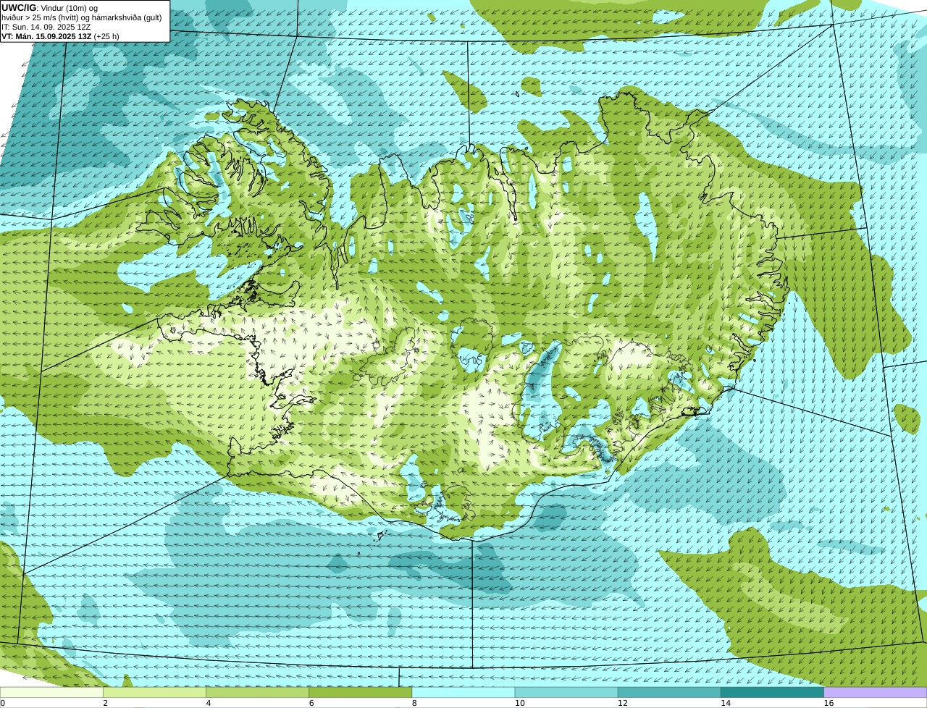Image resolution: width=927 pixels, height=708 pixels.
Task: Click the "hviður > 25 m/s (hvítt)" legend line
Action: (82, 17)
